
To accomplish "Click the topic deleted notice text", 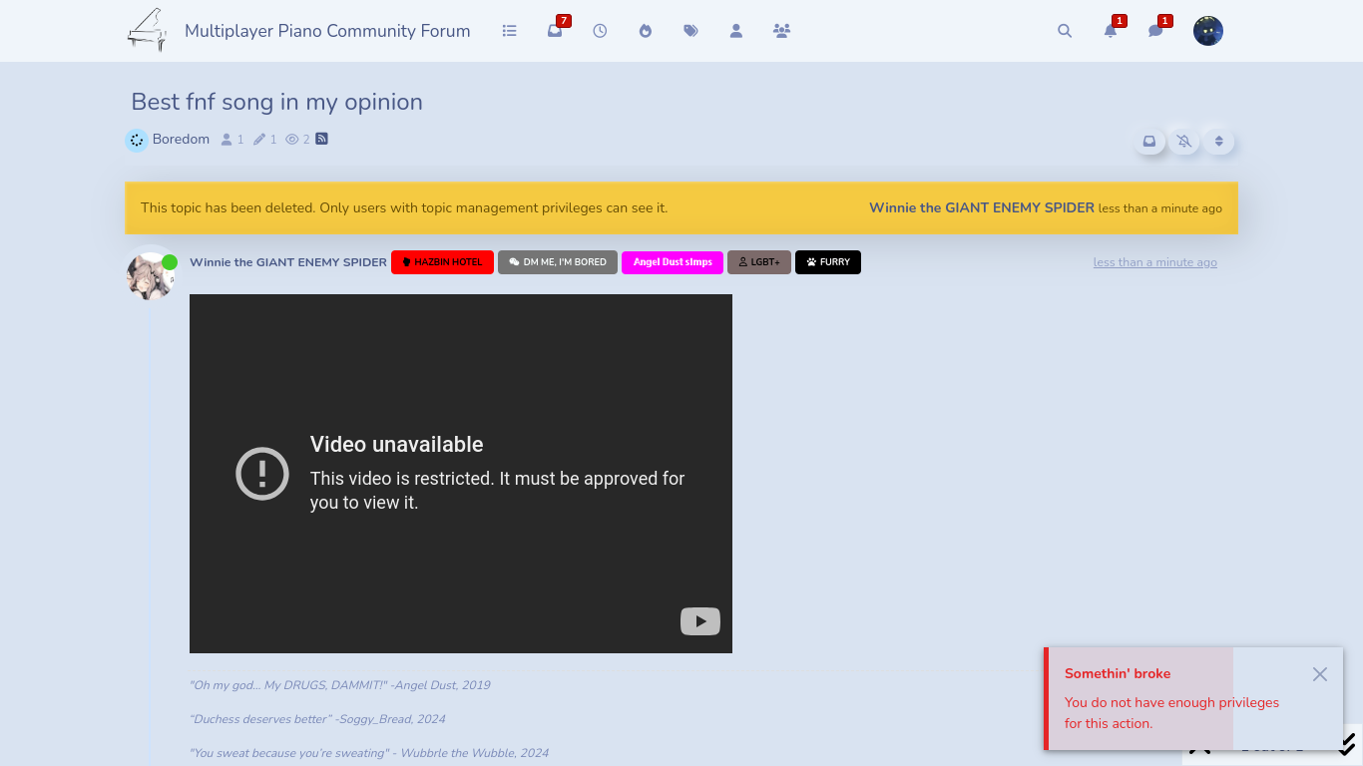I will tap(404, 208).
